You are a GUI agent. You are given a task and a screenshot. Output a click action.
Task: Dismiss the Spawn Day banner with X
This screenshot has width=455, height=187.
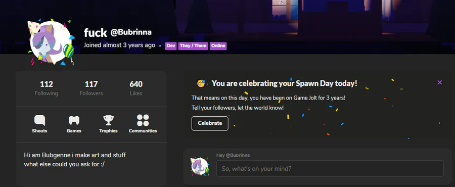(x=439, y=82)
